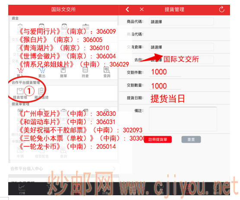This screenshot has height=200, width=240.
Task: Open the 商品代碼 請選擇 dropdown
Action: point(181,22)
